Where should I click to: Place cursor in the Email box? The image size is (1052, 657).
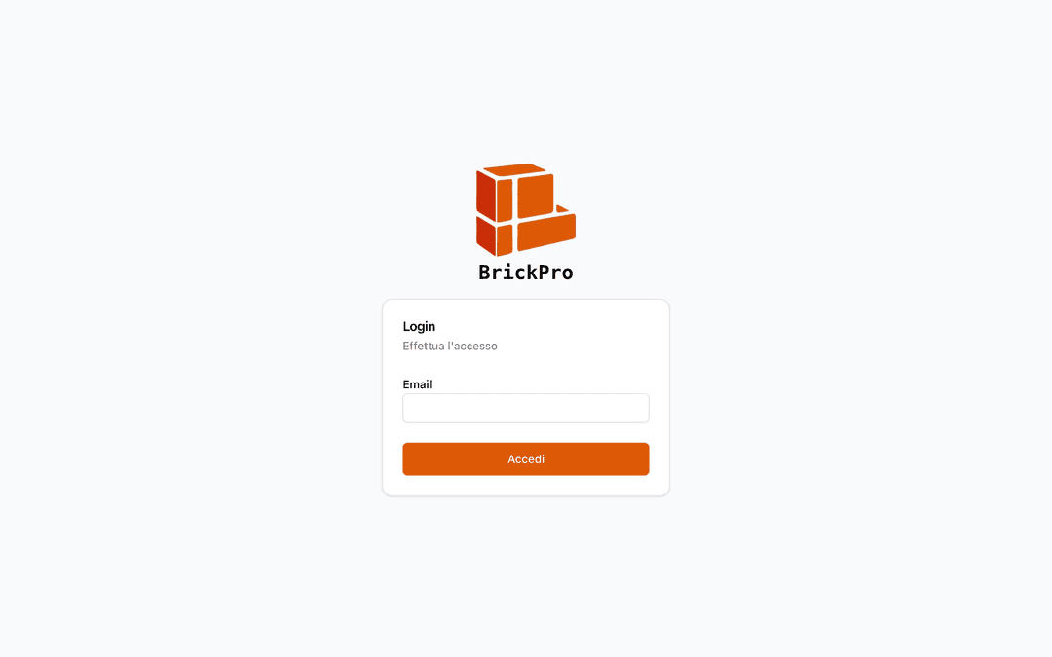click(526, 408)
